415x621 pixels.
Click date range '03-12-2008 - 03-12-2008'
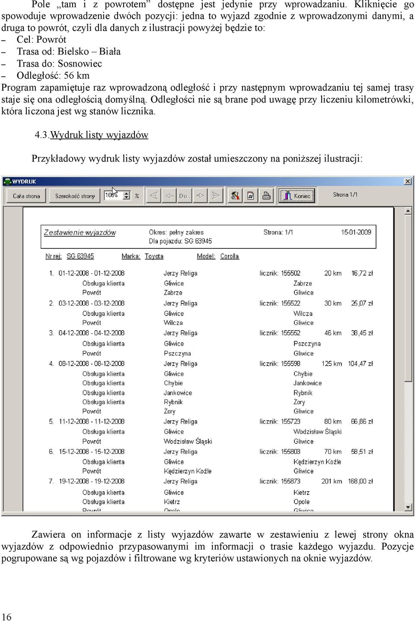(x=92, y=303)
